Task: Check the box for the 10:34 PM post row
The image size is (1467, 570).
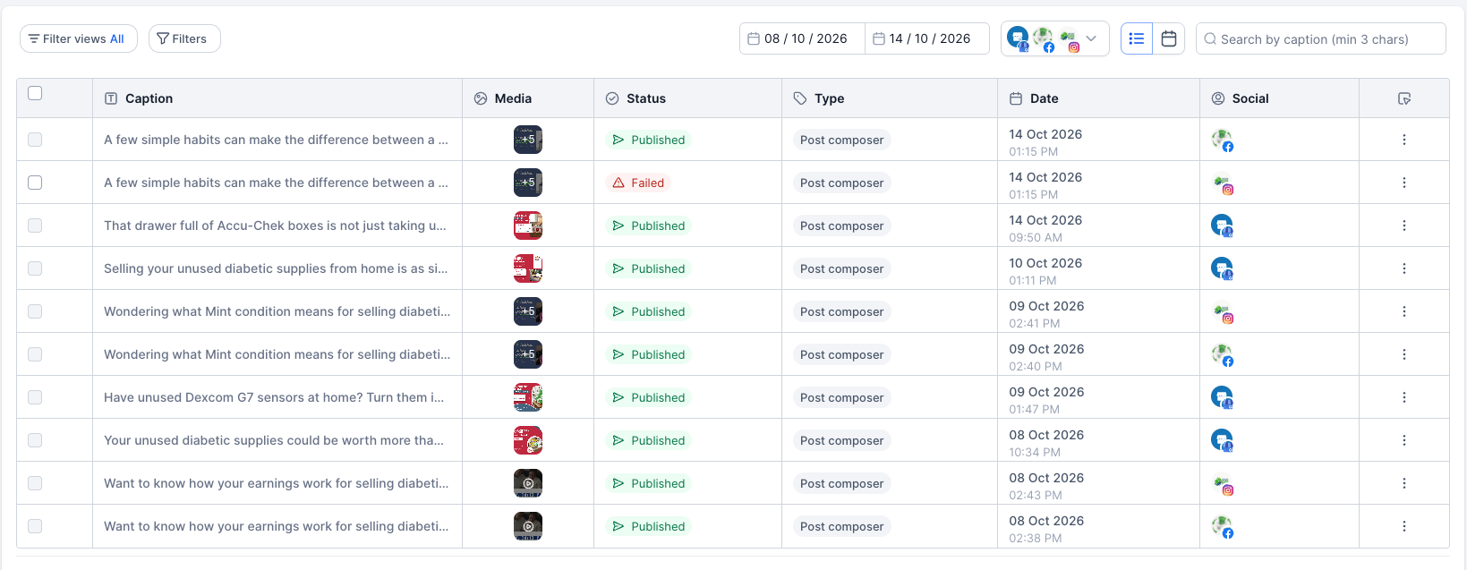Action: click(35, 440)
